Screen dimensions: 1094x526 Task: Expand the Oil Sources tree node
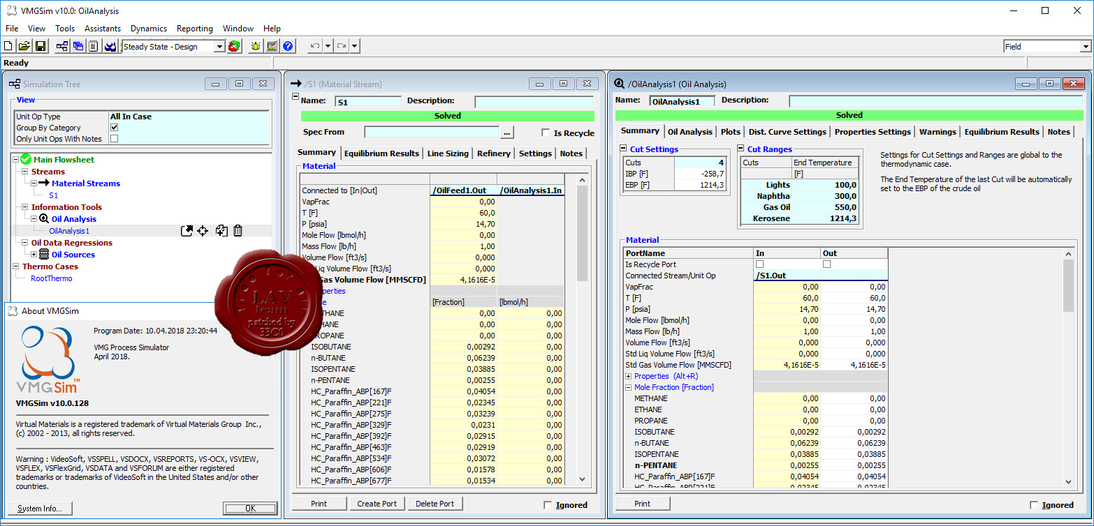(x=34, y=255)
